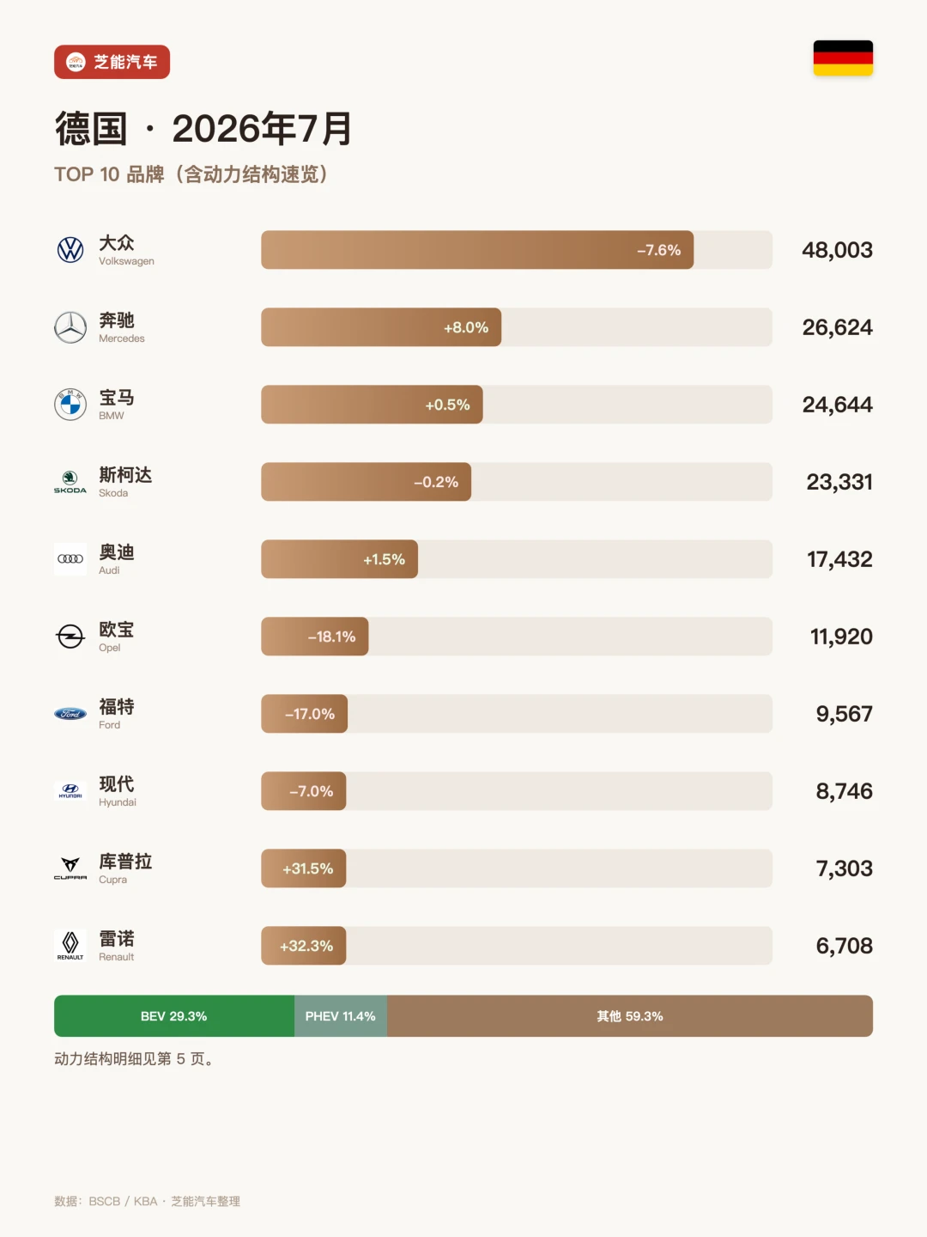Click the Cupra brand logo
The height and width of the screenshot is (1237, 927).
click(70, 868)
